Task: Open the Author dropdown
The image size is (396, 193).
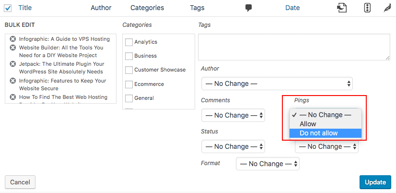Action: [x=277, y=84]
